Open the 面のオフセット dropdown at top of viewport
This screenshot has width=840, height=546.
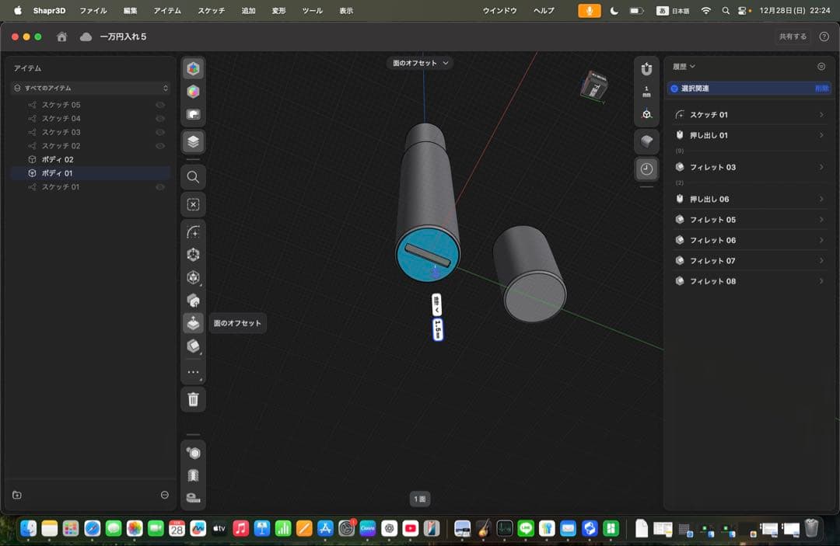point(420,63)
